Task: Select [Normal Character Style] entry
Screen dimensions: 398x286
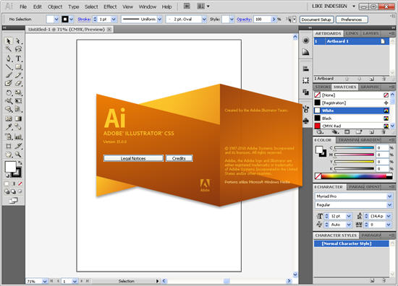Action: tap(352, 243)
